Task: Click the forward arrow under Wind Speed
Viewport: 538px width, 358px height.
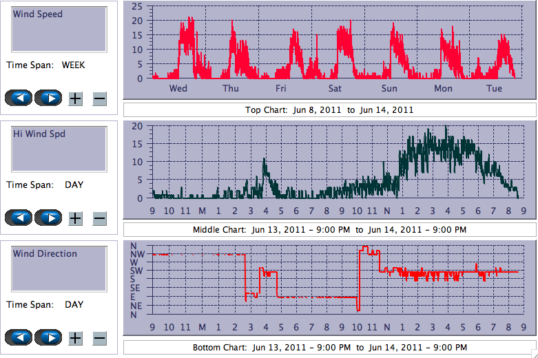Action: coord(48,98)
